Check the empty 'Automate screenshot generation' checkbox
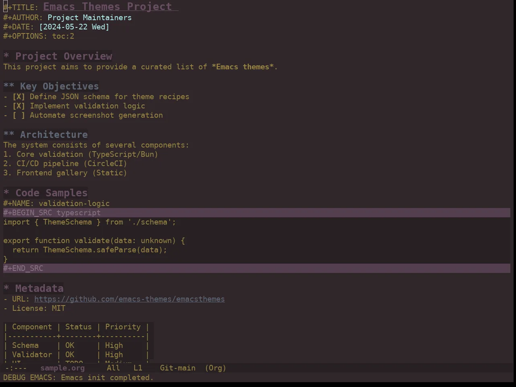The height and width of the screenshot is (387, 516). coord(19,115)
